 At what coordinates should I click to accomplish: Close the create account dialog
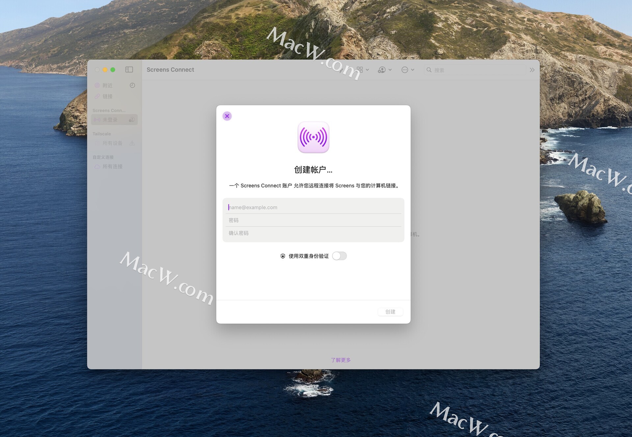(x=227, y=116)
